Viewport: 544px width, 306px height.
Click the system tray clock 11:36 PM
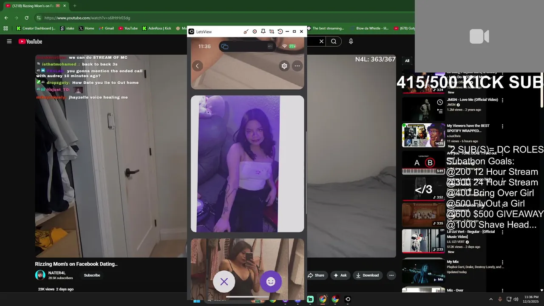point(531,299)
